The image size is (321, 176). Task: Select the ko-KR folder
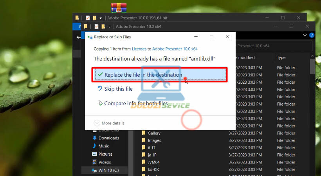[x=153, y=169]
